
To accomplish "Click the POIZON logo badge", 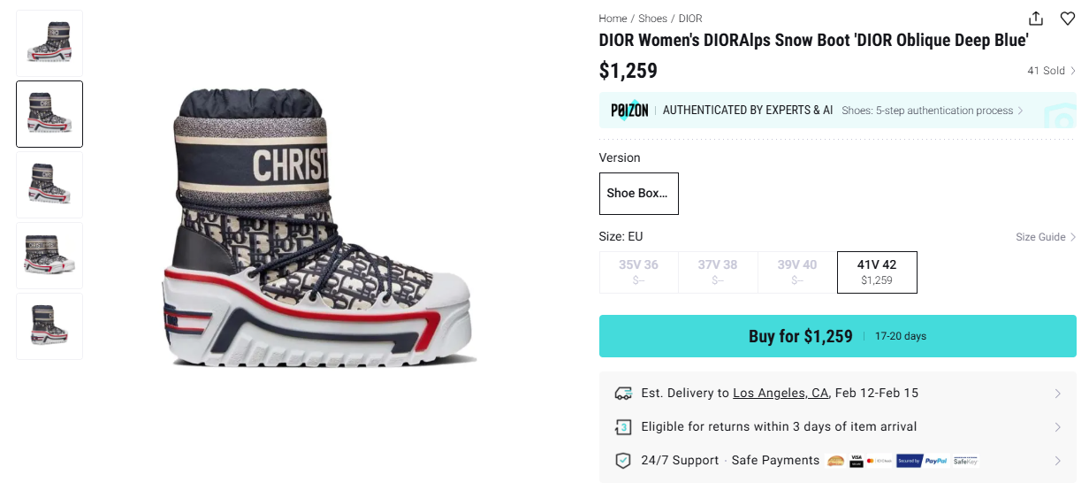I will (629, 111).
